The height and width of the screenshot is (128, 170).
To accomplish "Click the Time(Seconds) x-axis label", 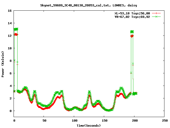I will (x=88, y=126).
